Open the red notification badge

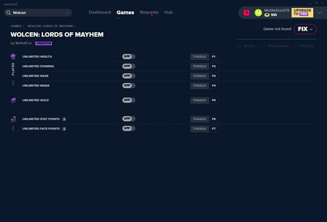(246, 13)
